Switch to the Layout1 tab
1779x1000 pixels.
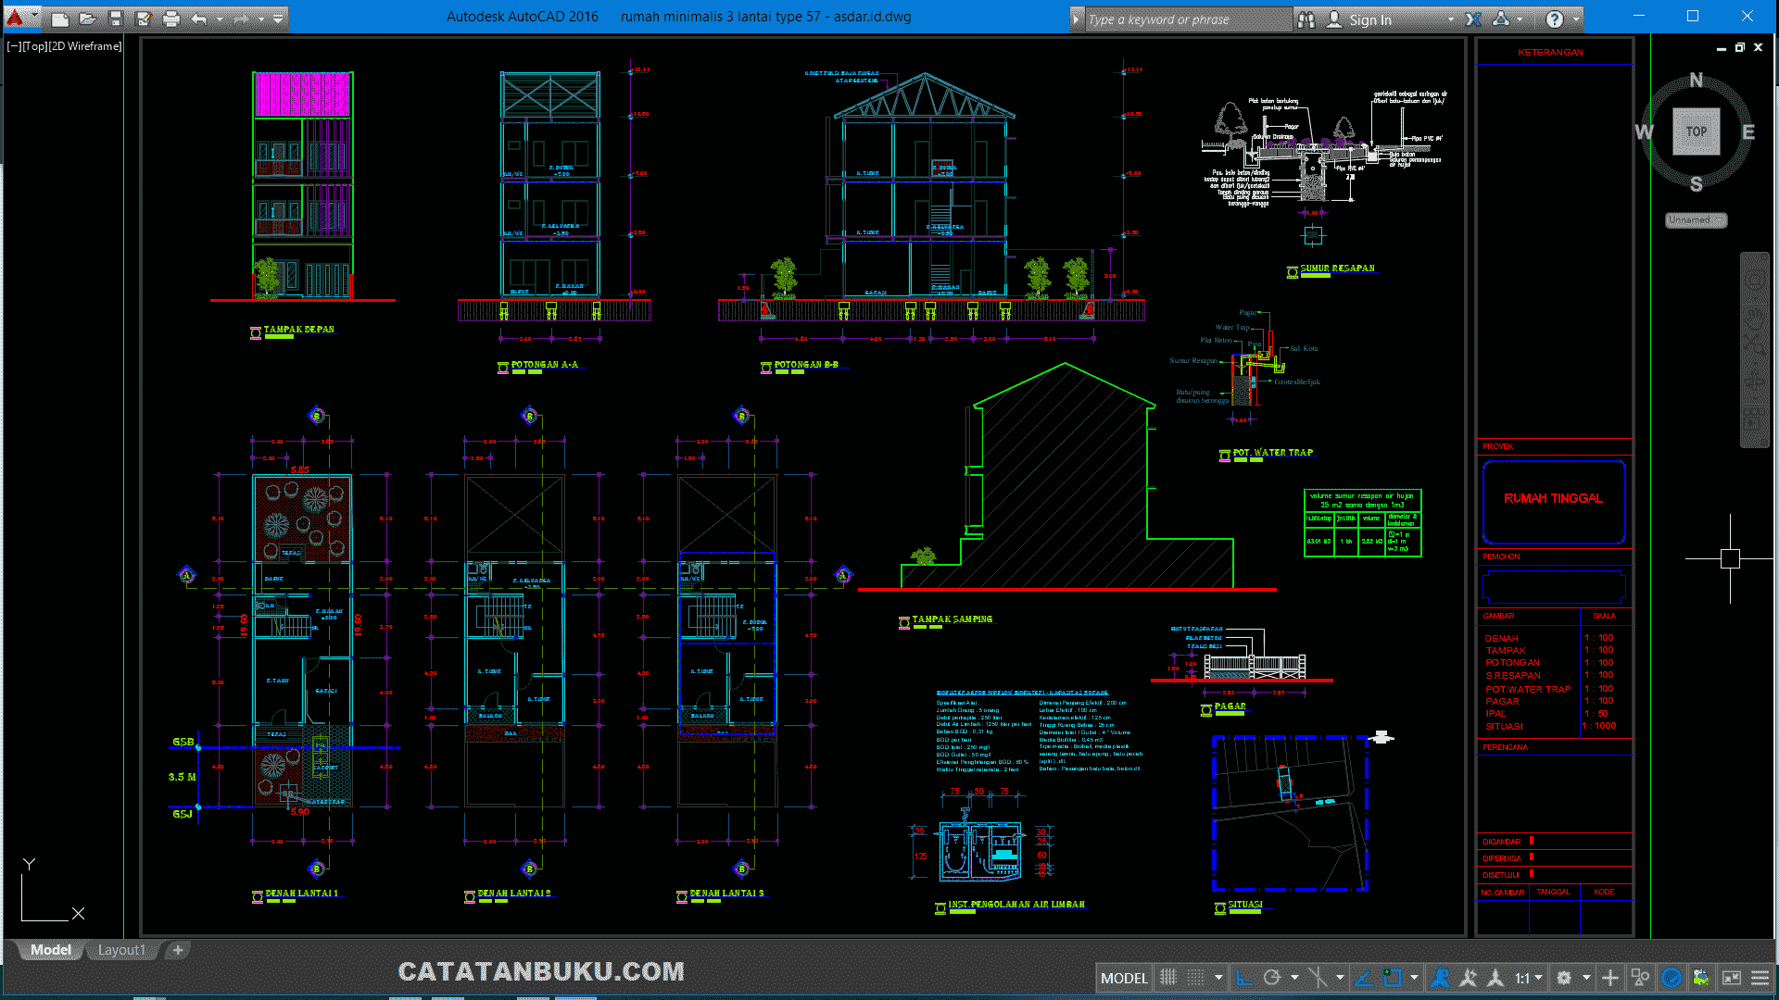coord(121,950)
